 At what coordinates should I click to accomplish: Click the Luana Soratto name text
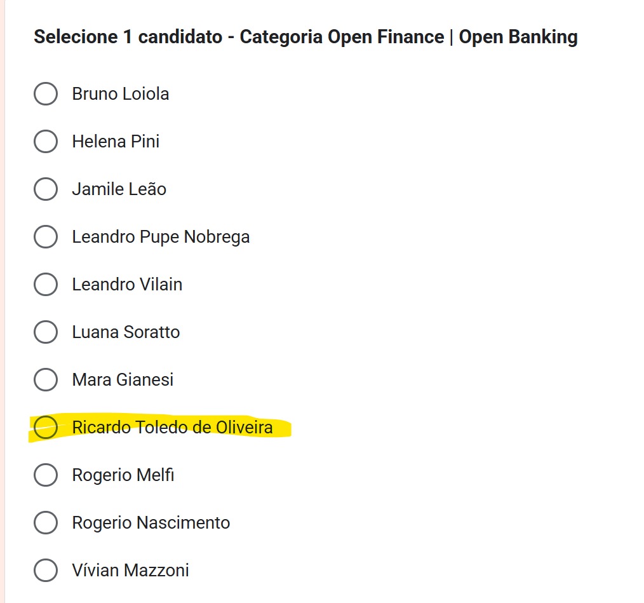pos(126,332)
